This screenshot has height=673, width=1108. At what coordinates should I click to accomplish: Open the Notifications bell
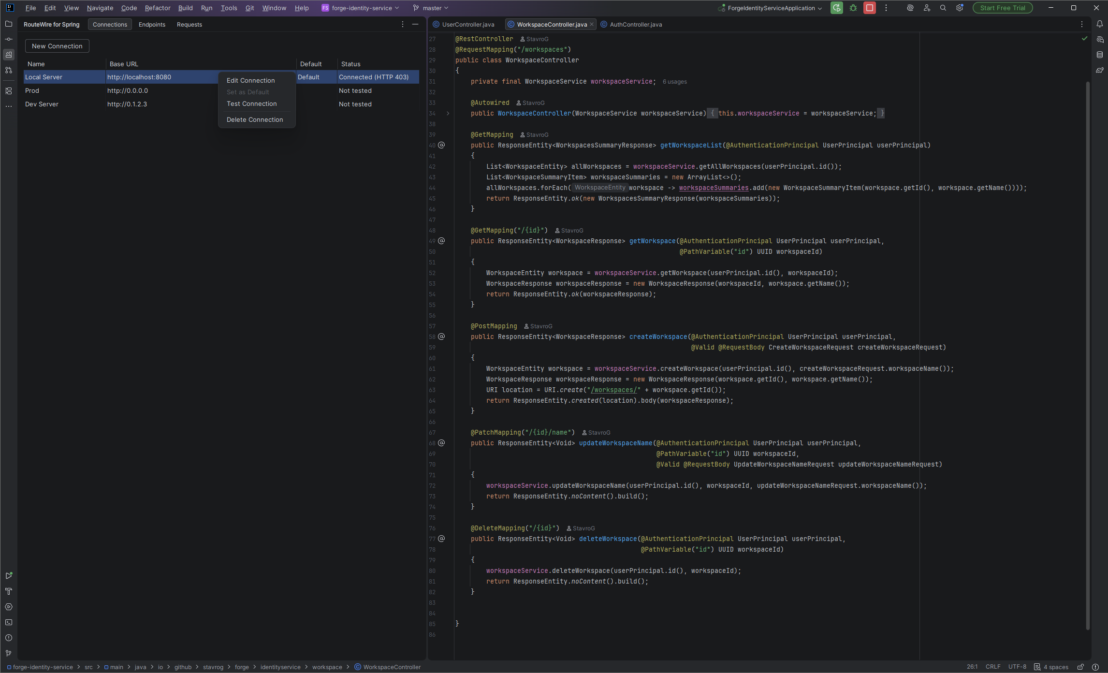1100,24
